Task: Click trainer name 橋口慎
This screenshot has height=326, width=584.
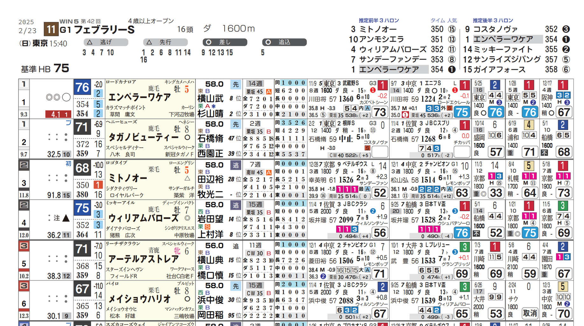Action: pos(210,275)
